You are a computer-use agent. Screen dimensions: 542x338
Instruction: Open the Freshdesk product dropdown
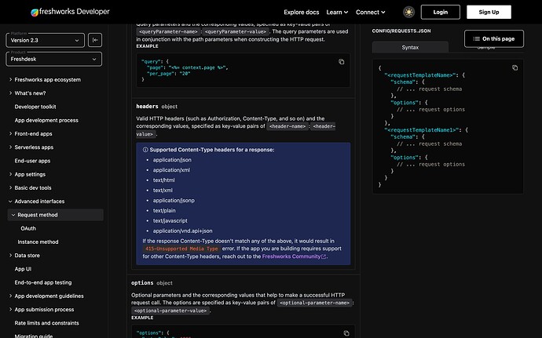(x=53, y=58)
